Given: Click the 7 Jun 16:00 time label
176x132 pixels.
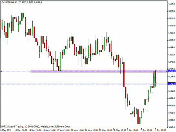Looking at the screenshot, I should 161,130.
